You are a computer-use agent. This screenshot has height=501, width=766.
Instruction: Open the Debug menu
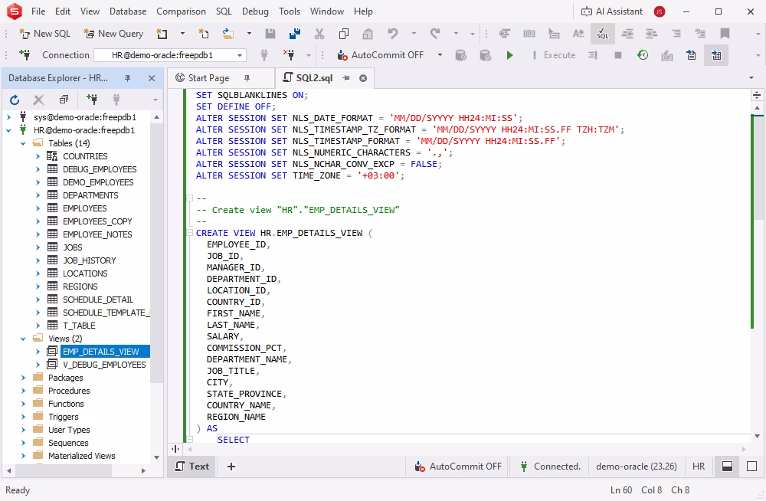pyautogui.click(x=255, y=11)
